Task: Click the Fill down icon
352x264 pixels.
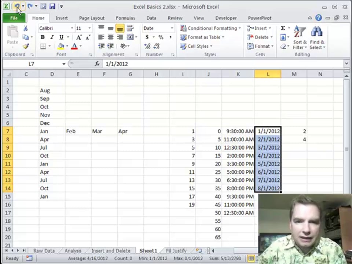Action: pyautogui.click(x=283, y=37)
